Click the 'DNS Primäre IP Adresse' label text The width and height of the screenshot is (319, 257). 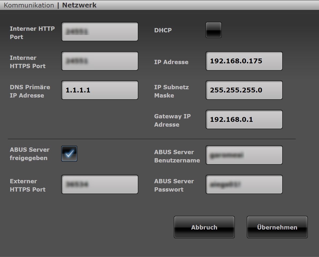click(x=30, y=91)
